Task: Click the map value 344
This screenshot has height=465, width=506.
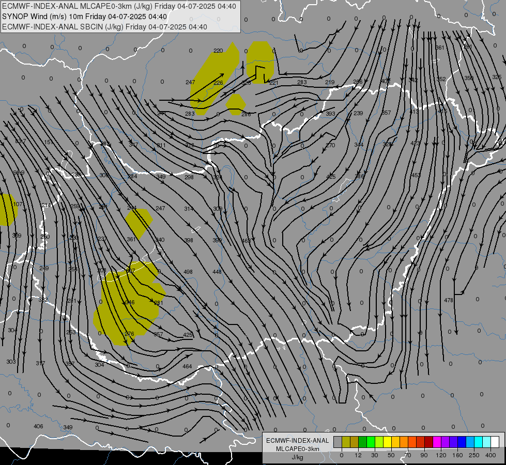Action: click(x=359, y=145)
